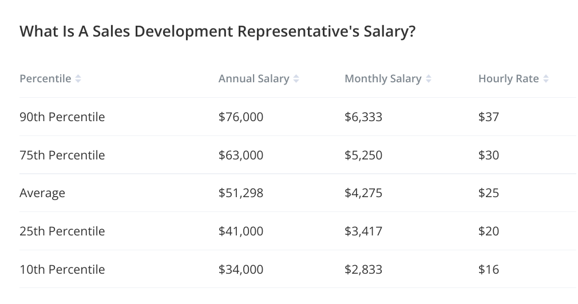The image size is (578, 304).
Task: Click the Monthly Salary header label
Action: point(383,79)
